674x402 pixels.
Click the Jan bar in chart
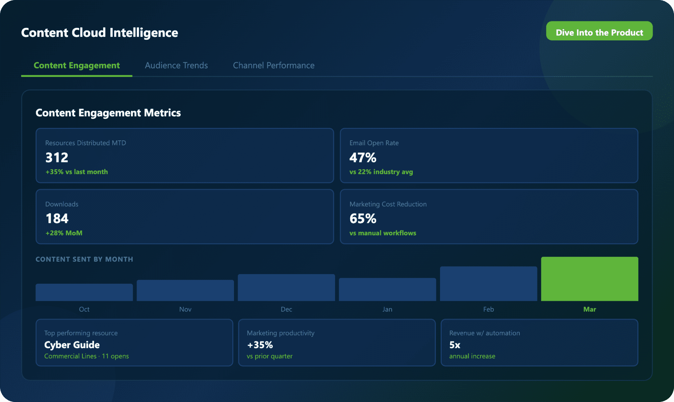click(387, 290)
